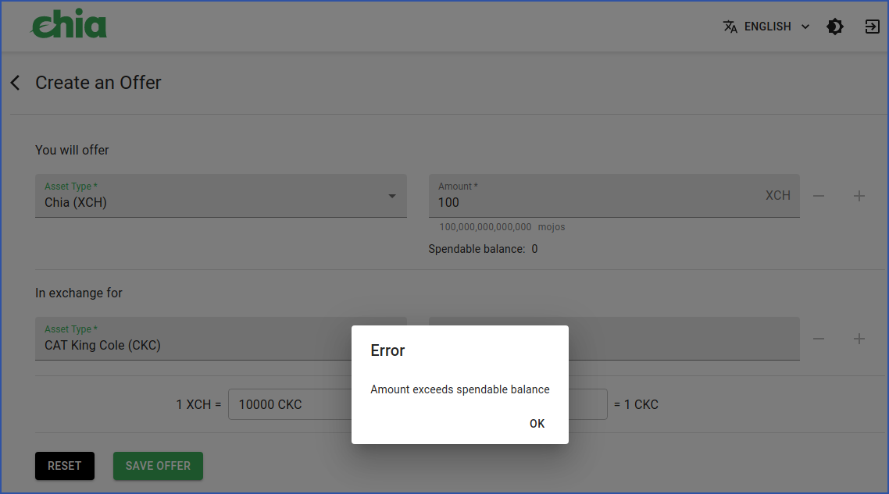Click the 'You will offer' heading
This screenshot has height=494, width=889.
[72, 150]
